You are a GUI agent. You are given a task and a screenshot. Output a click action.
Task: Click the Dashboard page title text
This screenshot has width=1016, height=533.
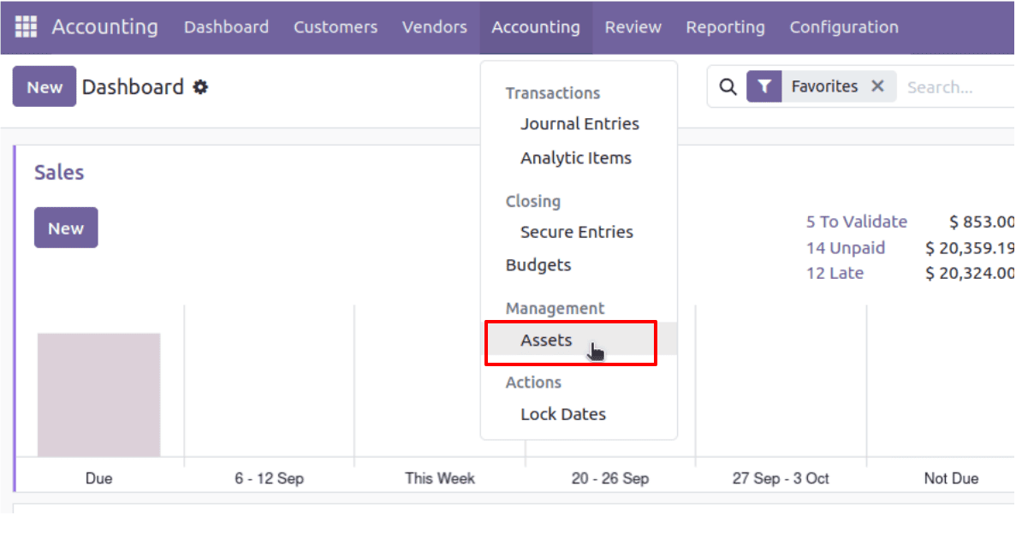(133, 86)
